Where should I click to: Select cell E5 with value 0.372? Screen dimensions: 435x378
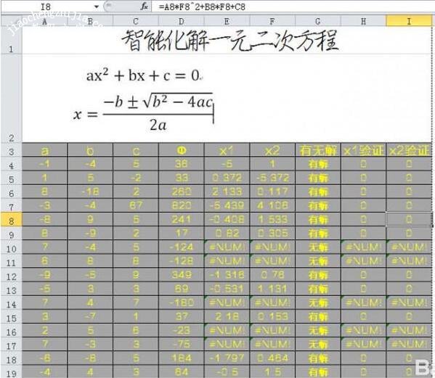[x=227, y=178]
